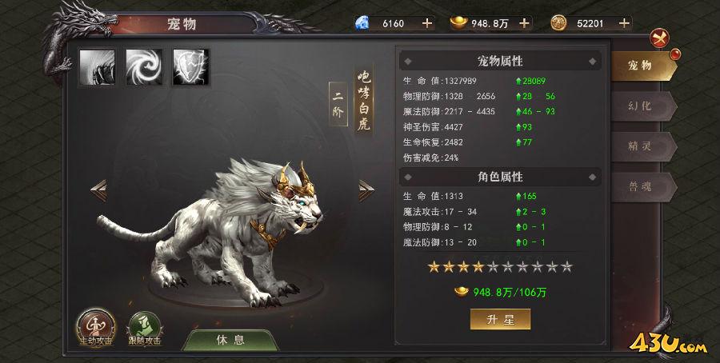Add more gold ingots with plus icon
This screenshot has width=720, height=363.
[524, 23]
